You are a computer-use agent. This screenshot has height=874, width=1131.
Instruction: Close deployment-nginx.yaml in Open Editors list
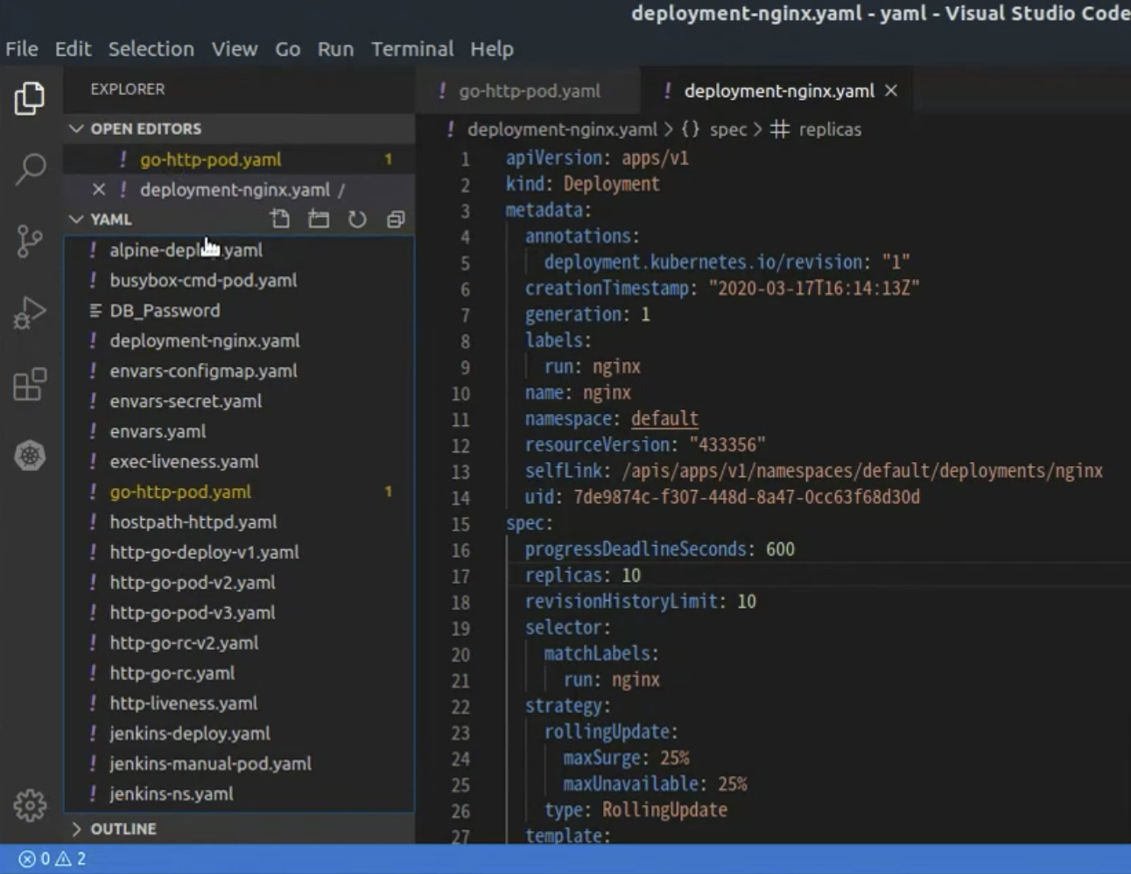(99, 189)
